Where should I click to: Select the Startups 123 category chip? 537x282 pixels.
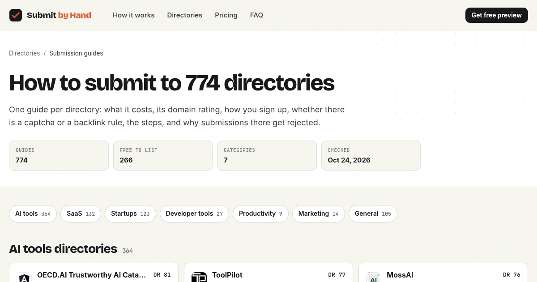tap(130, 214)
